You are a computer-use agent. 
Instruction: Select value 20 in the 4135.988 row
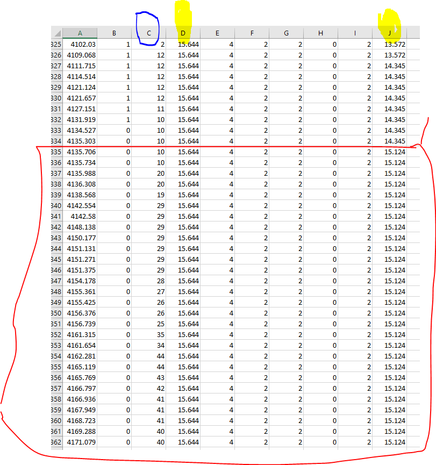148,174
